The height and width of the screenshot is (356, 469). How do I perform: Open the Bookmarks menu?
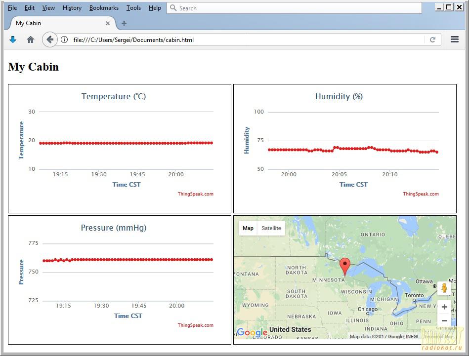(104, 8)
